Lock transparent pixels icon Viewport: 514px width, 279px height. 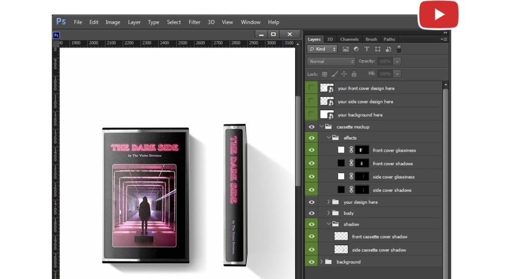click(x=324, y=74)
